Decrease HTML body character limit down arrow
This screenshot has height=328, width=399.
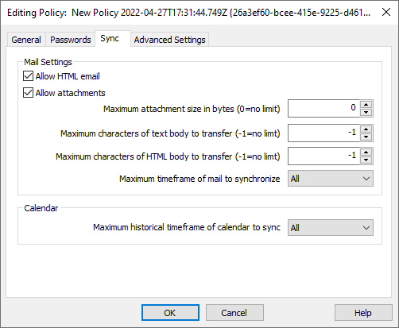pyautogui.click(x=366, y=160)
